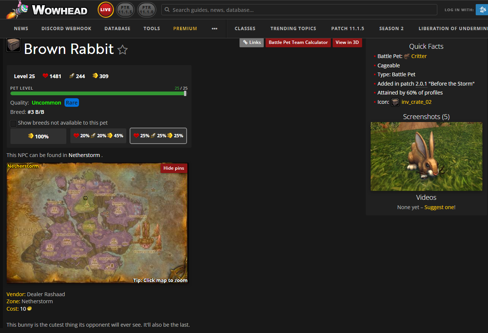
Task: Open Trending Topics
Action: 293,29
